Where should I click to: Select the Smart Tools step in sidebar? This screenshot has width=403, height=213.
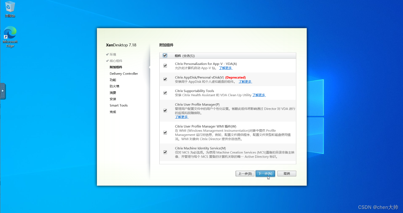(x=119, y=105)
